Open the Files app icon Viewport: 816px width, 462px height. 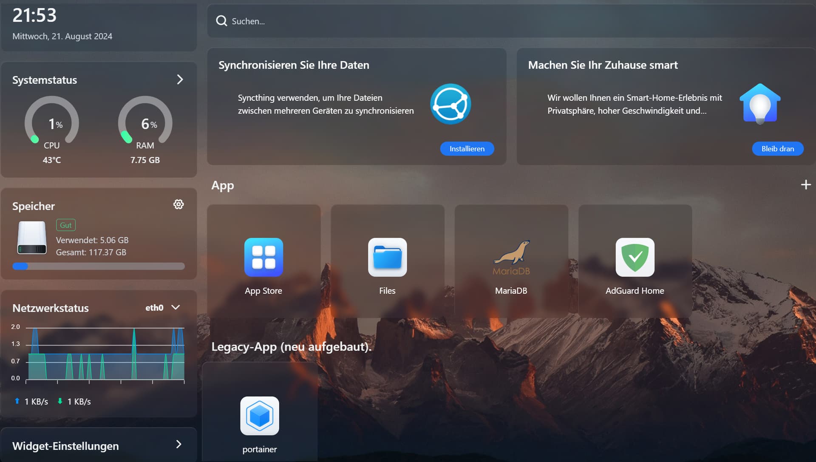[387, 257]
